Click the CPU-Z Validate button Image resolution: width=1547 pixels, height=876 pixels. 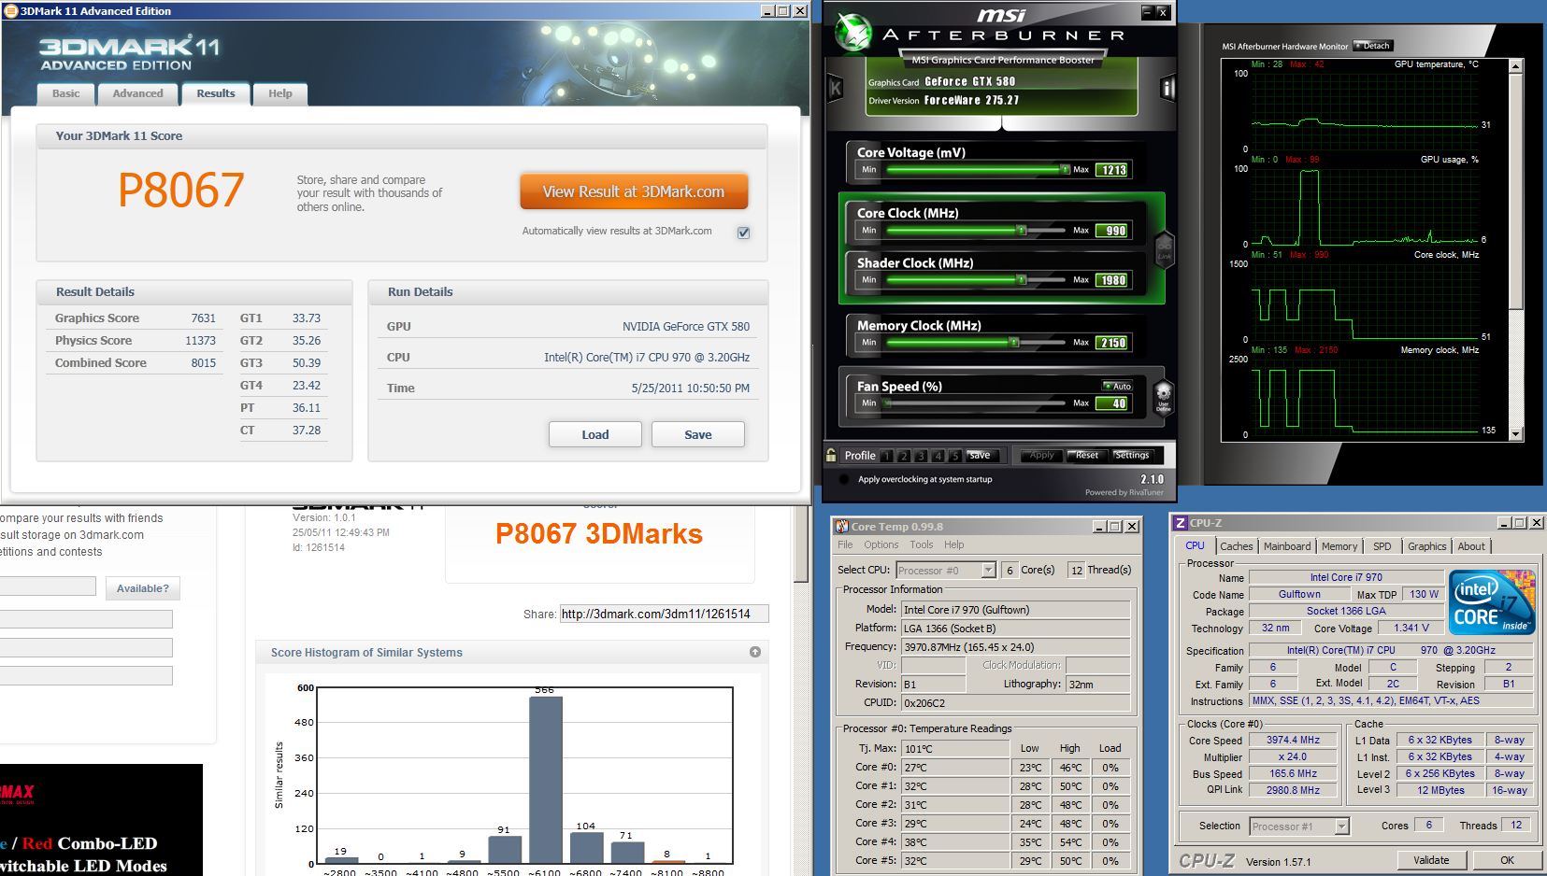pos(1431,860)
